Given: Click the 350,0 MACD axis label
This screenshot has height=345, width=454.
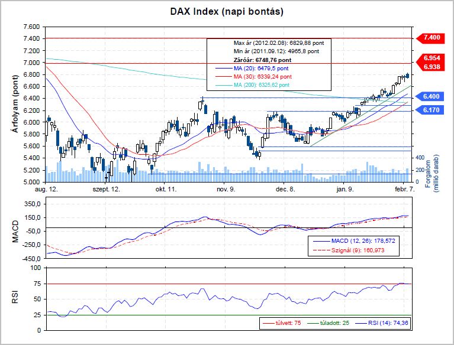Looking at the screenshot, I should coord(33,204).
